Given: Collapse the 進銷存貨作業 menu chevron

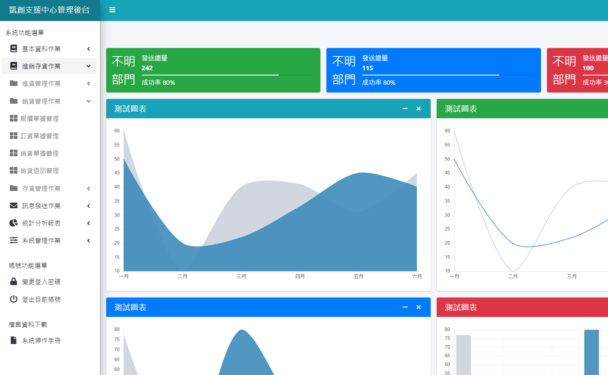Looking at the screenshot, I should tap(88, 66).
